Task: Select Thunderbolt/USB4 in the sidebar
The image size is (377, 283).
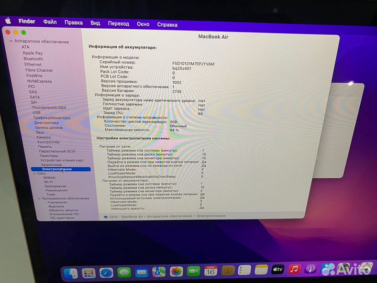Action: click(49, 108)
